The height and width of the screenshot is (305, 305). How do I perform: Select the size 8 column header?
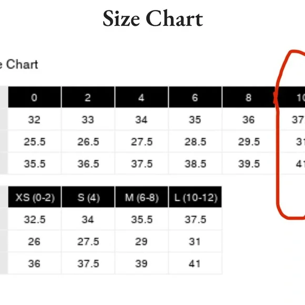tap(249, 97)
